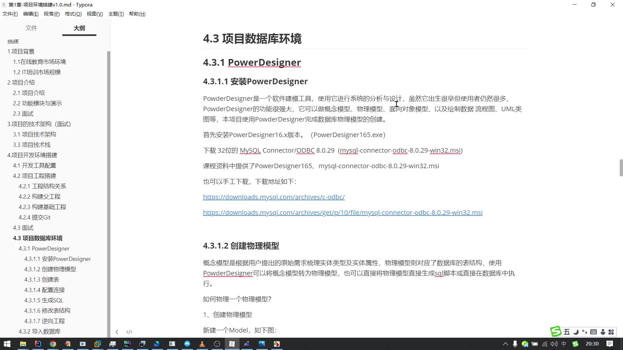Open Sogou input method logo on floating bar
Viewport: 623px width, 350px height.
click(556, 332)
